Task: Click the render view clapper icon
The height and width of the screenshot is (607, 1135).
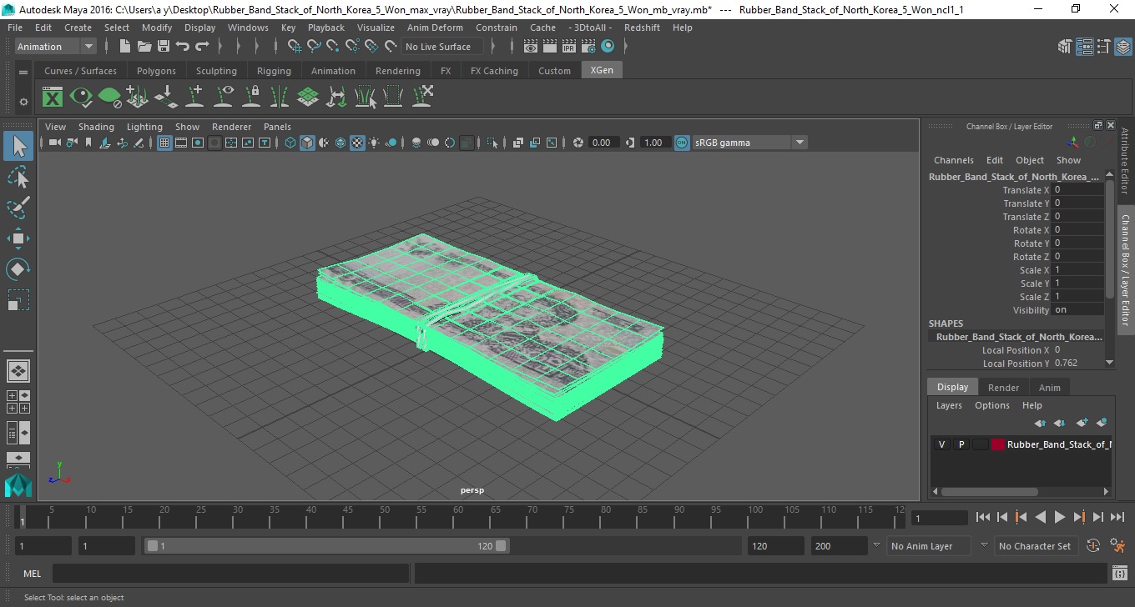Action: [x=531, y=47]
